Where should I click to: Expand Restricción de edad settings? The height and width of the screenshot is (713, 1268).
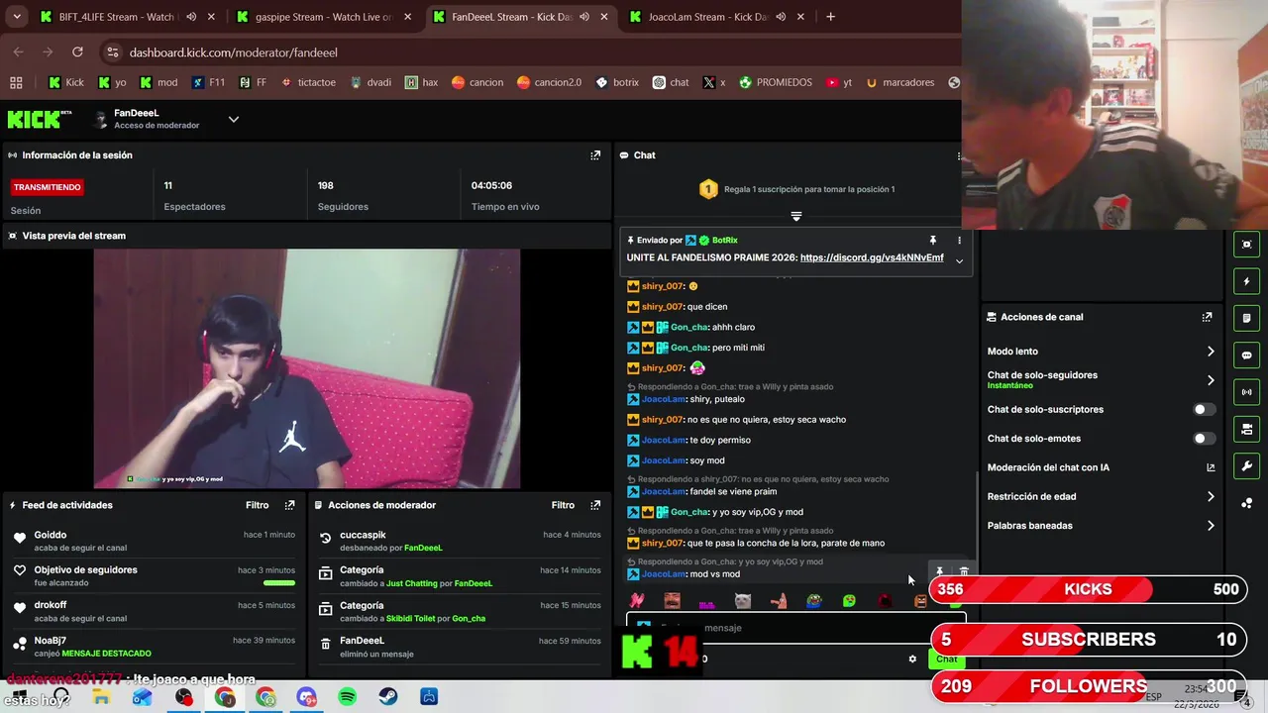pos(1211,497)
